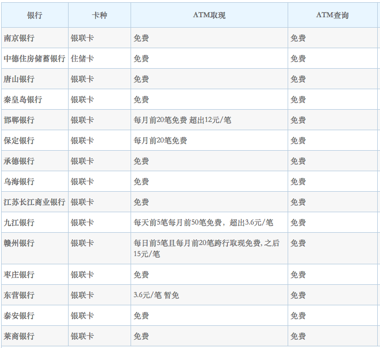Click the 卡种 column header
This screenshot has width=380, height=348.
[x=100, y=16]
